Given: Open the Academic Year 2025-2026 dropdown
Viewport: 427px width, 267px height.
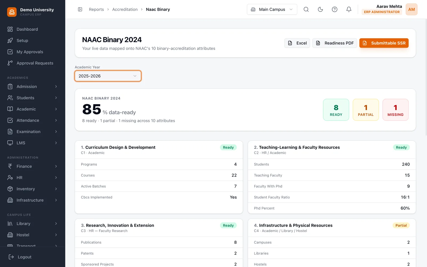Looking at the screenshot, I should pyautogui.click(x=108, y=76).
